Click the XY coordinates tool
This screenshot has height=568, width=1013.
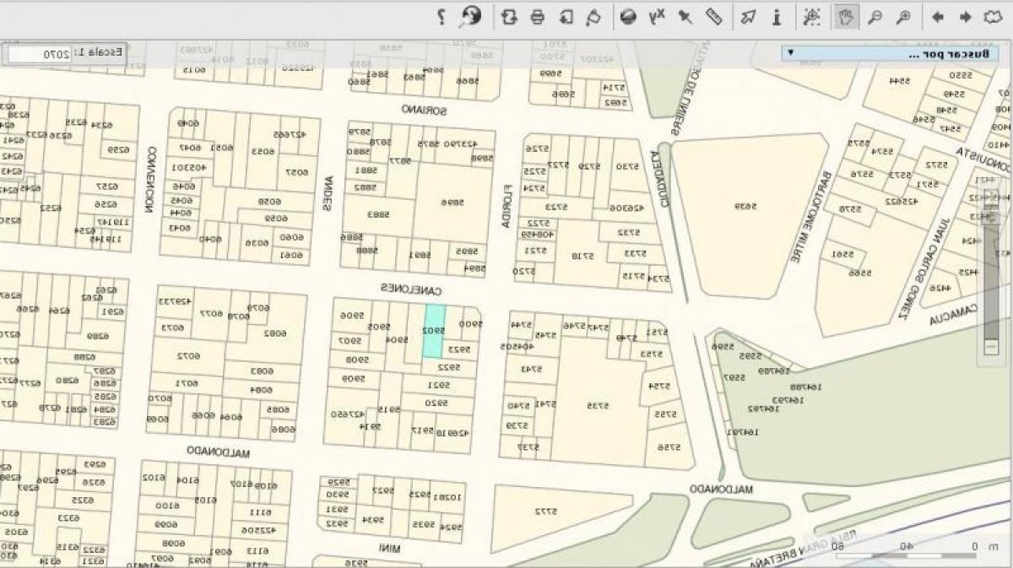click(x=656, y=17)
